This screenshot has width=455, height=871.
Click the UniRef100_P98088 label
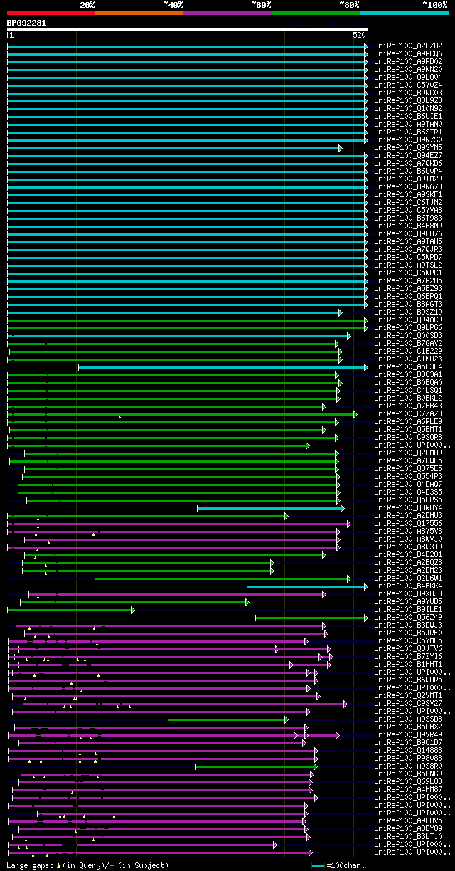(x=408, y=759)
